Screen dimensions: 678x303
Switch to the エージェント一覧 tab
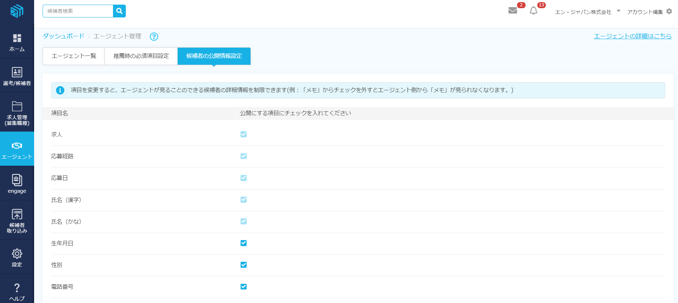(74, 56)
